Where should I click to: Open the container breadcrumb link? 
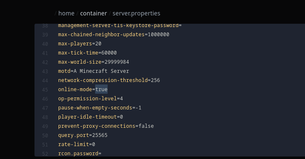tap(93, 13)
